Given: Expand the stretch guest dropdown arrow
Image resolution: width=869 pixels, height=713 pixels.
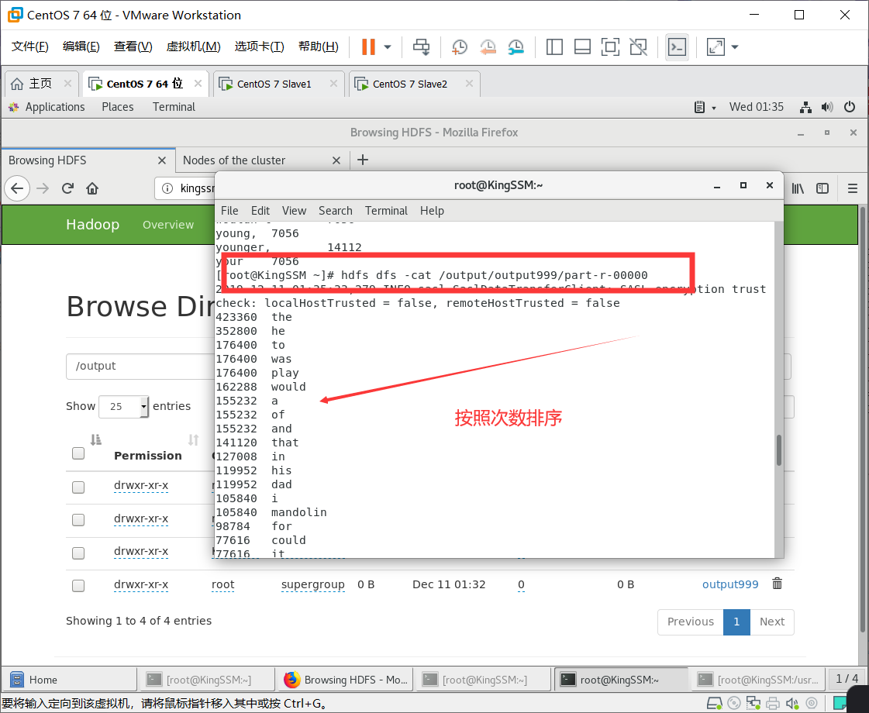Looking at the screenshot, I should (735, 47).
